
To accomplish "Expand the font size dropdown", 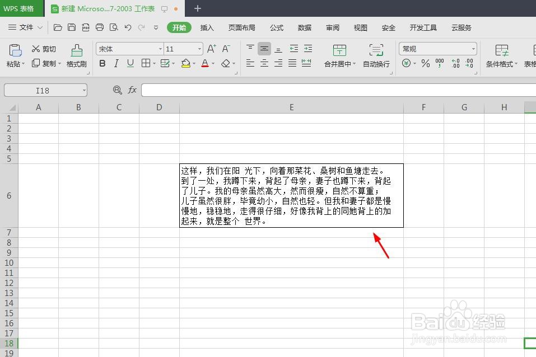I will click(199, 49).
